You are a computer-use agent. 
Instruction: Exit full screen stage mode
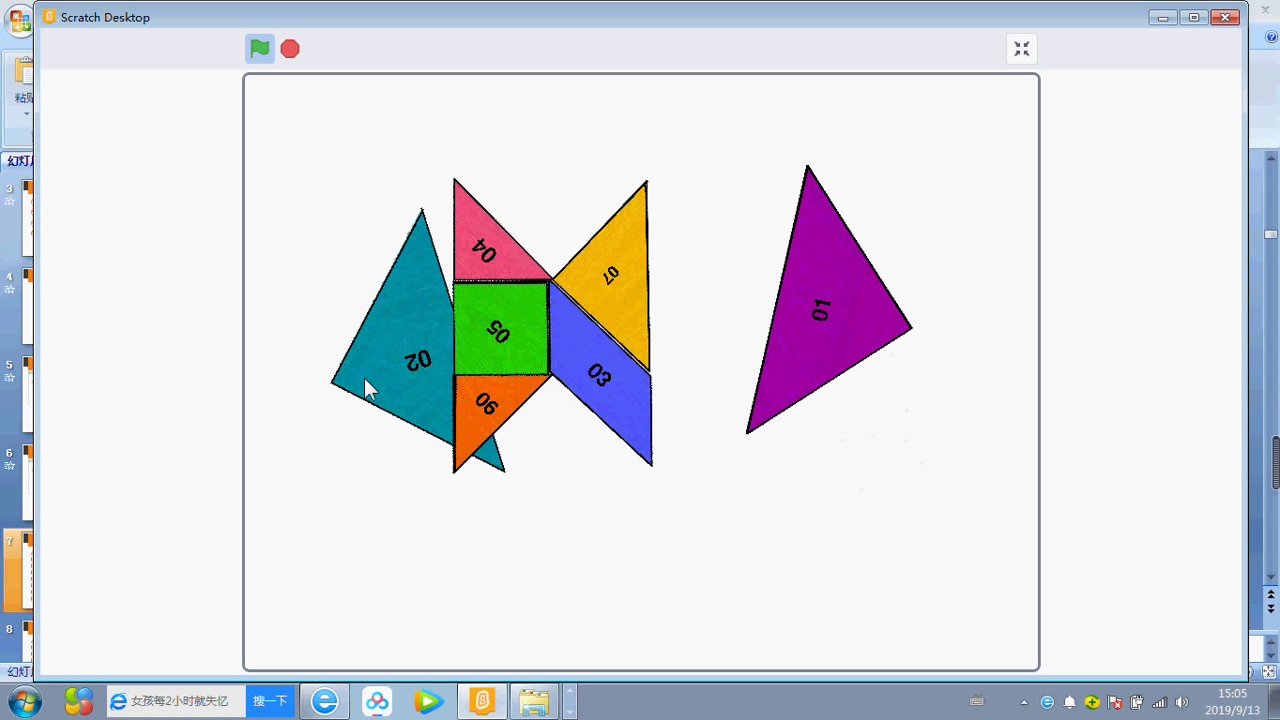point(1022,49)
